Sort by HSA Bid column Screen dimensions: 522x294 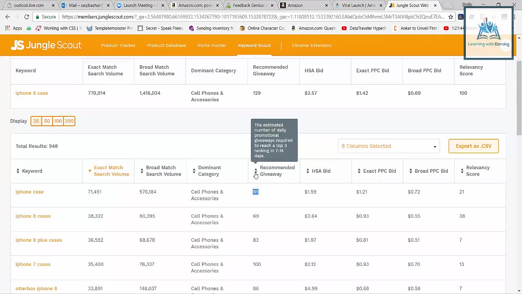307,171
